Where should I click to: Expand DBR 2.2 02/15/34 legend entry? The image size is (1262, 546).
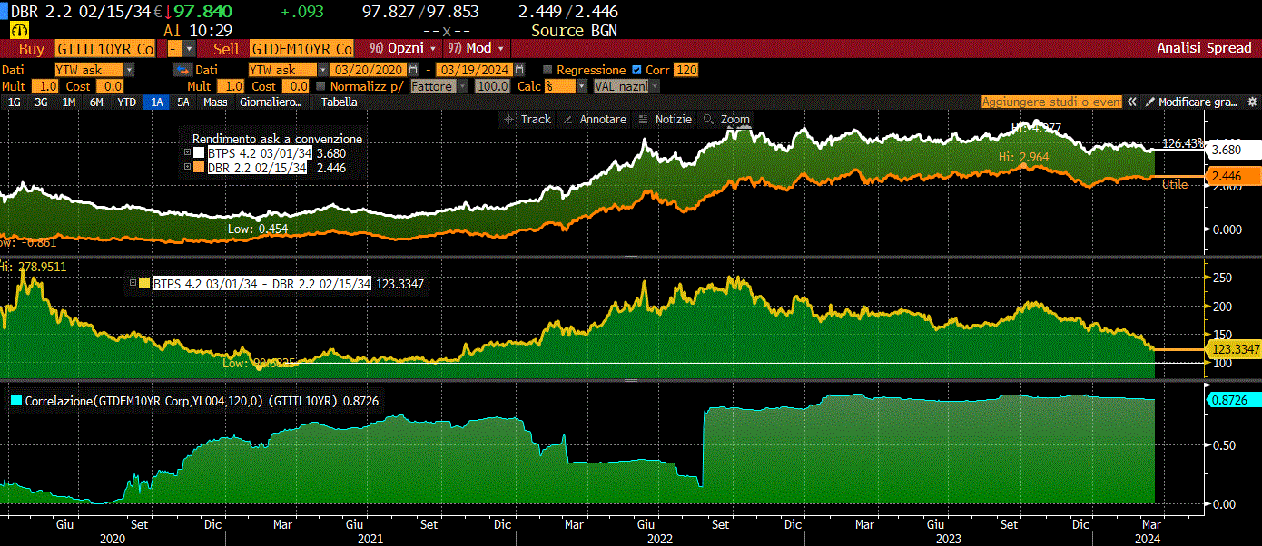pyautogui.click(x=187, y=167)
